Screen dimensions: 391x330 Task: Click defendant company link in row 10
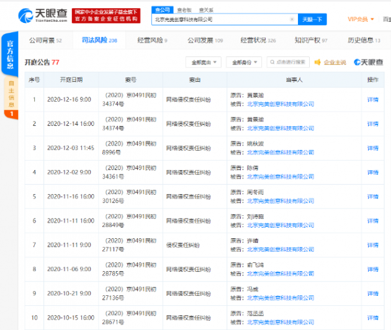[x=281, y=322]
